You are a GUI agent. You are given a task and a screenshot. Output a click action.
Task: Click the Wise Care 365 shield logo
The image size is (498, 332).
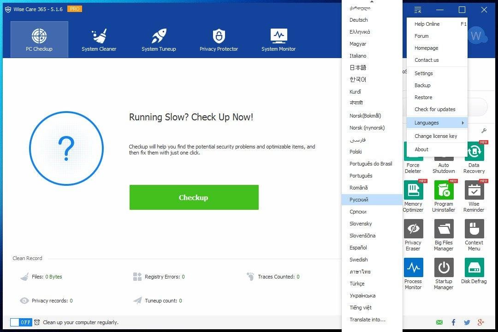[8, 9]
